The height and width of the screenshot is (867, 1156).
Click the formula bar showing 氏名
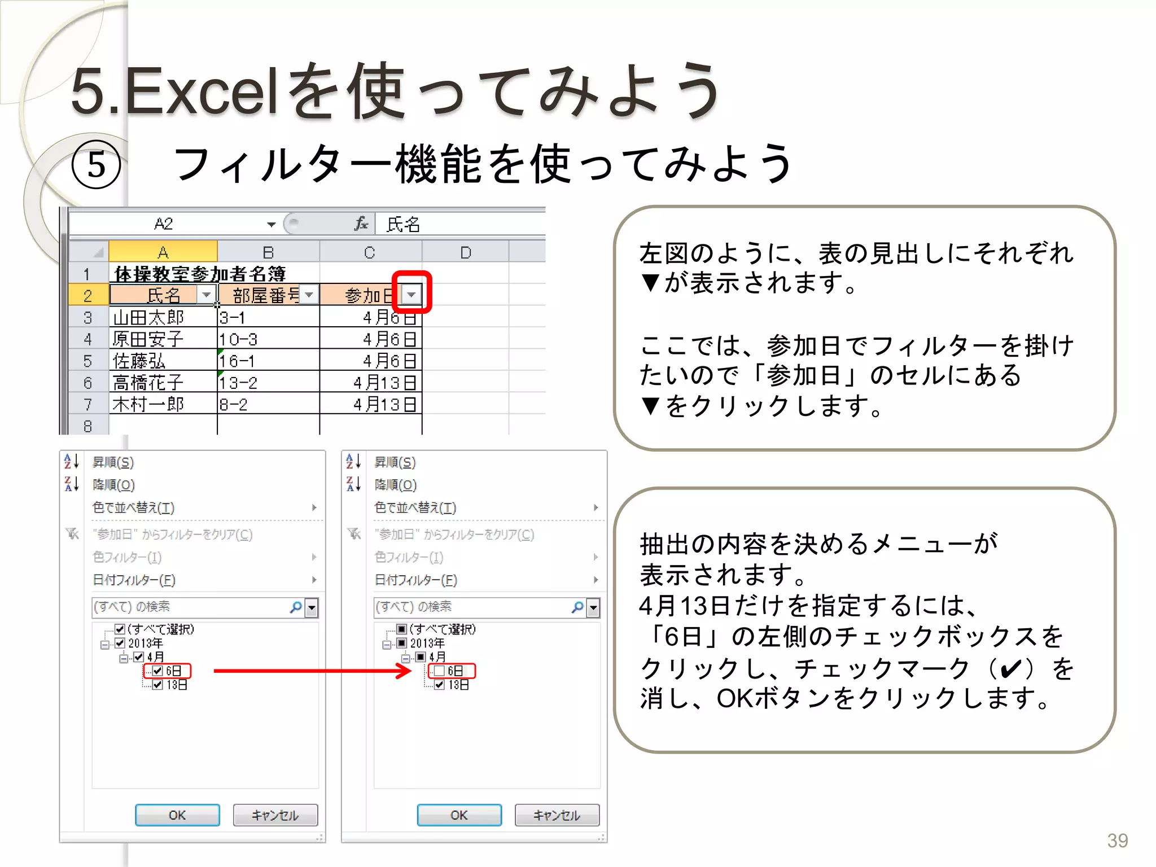coord(460,224)
